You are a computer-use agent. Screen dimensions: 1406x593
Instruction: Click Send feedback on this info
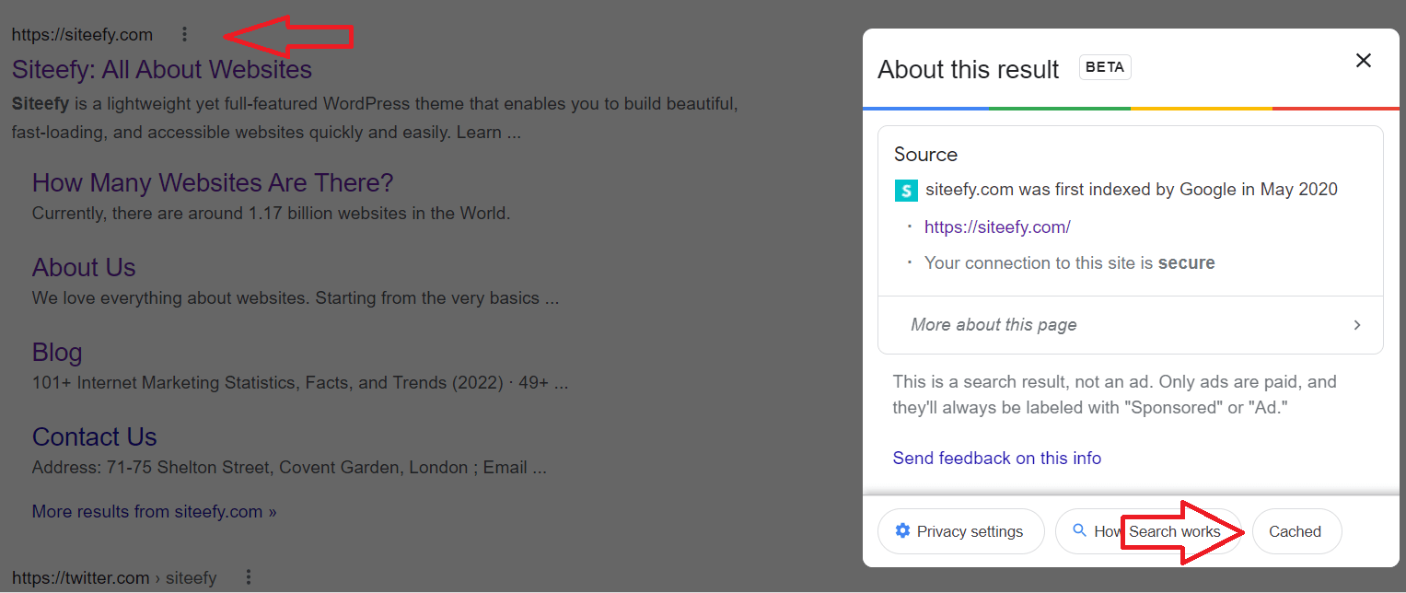click(997, 458)
